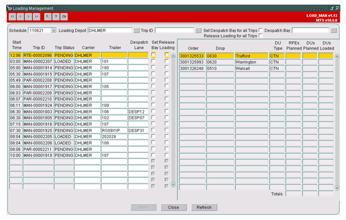The height and width of the screenshot is (220, 346).
Task: Select trip MAN-00001924
Action: tap(38, 105)
